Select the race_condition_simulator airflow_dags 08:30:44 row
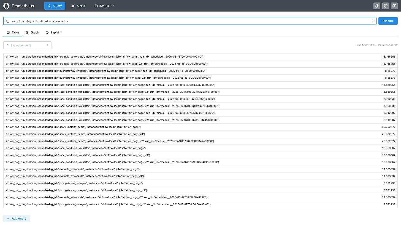Viewport: 401px width, 226px height. coord(200,85)
